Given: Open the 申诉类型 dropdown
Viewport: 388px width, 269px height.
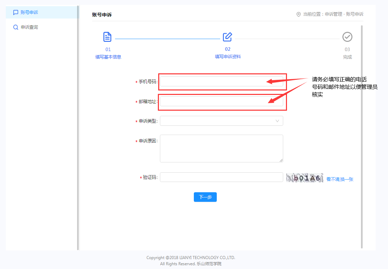Looking at the screenshot, I should click(x=222, y=121).
